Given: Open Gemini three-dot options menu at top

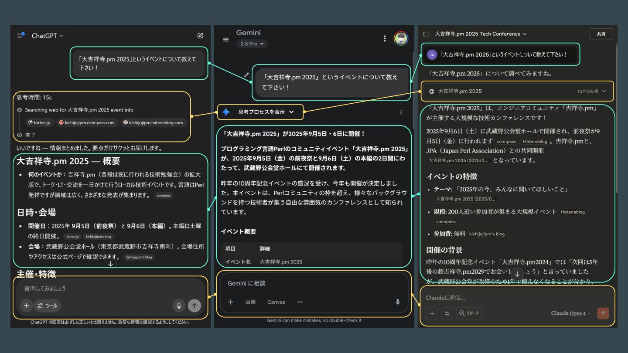Looking at the screenshot, I should tap(385, 38).
